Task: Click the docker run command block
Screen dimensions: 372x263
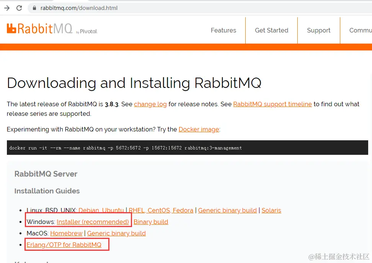Action: (x=188, y=148)
